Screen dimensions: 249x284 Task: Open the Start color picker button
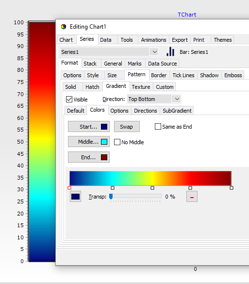pos(89,127)
